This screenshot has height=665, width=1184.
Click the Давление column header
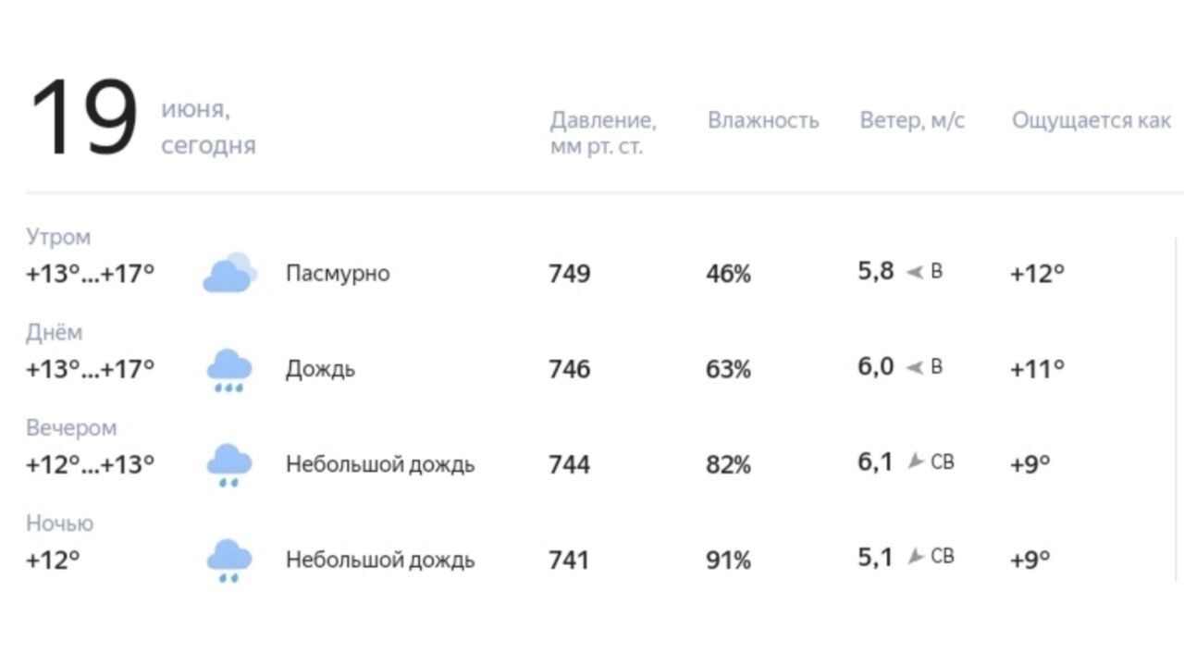click(603, 133)
